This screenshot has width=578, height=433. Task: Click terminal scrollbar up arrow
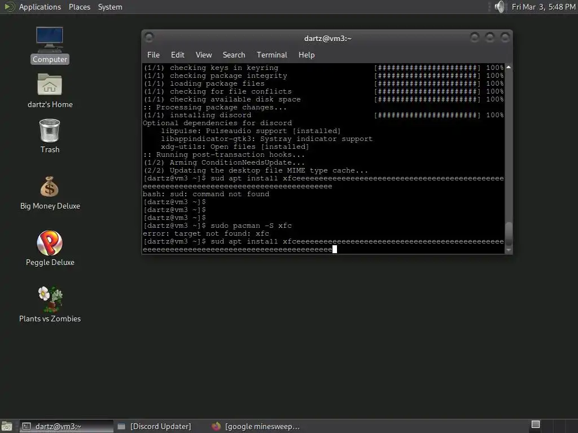(x=509, y=67)
